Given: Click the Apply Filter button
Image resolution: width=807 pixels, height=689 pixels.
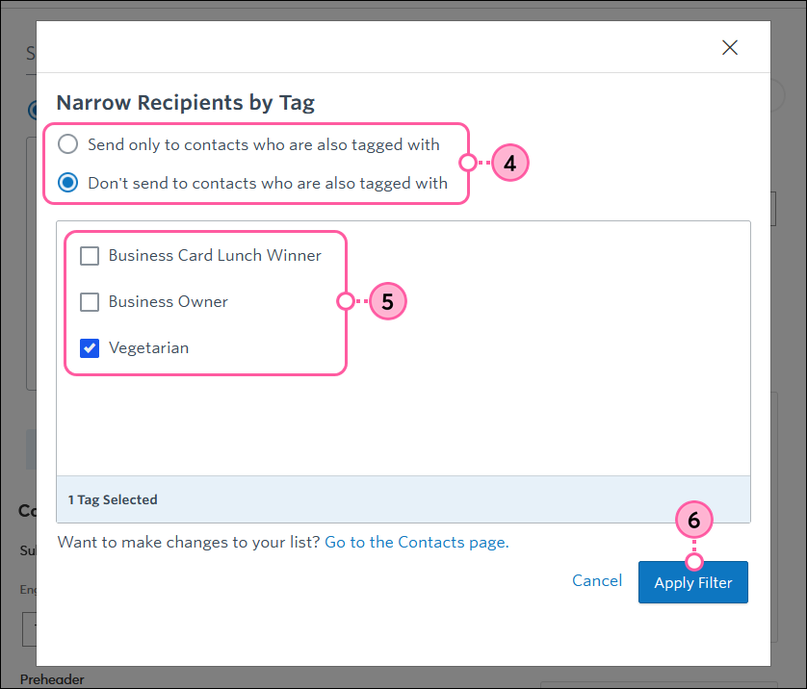Looking at the screenshot, I should click(x=692, y=582).
